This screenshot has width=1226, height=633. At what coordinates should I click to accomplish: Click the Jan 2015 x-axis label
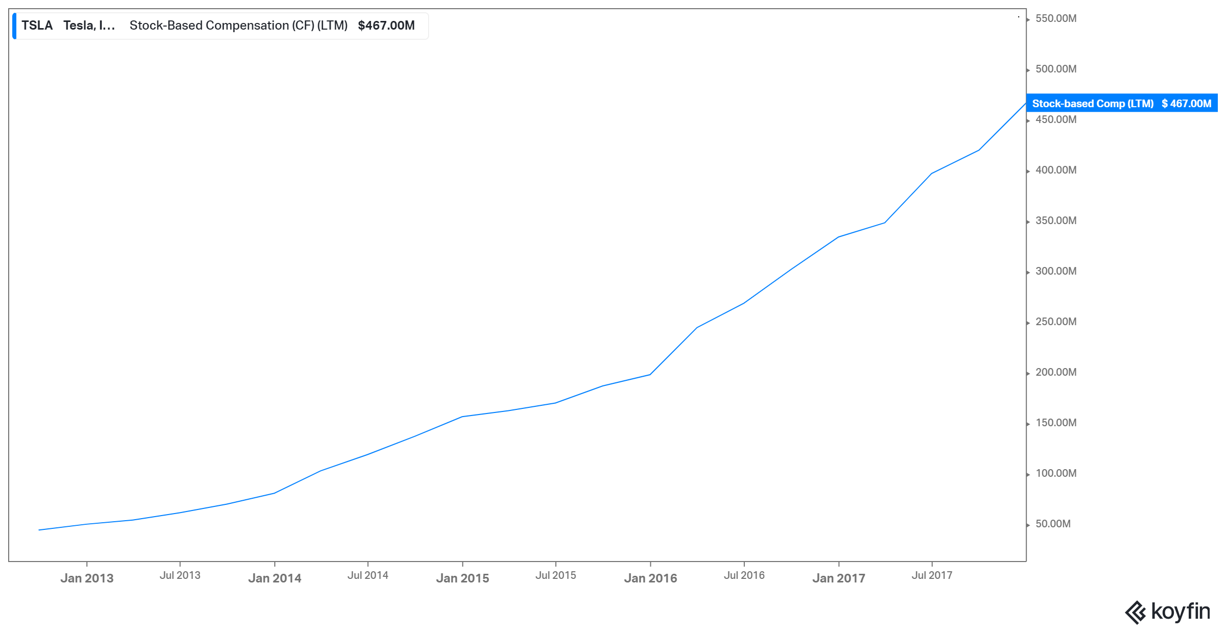tap(462, 578)
